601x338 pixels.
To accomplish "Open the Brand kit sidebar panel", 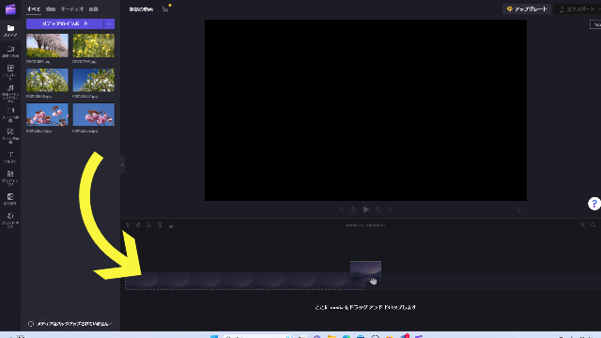I will point(10,221).
